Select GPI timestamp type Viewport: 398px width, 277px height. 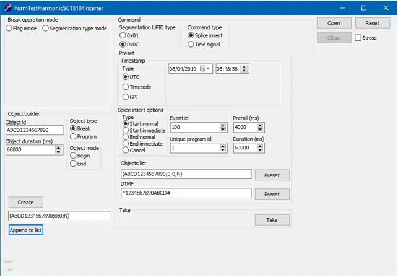point(126,97)
